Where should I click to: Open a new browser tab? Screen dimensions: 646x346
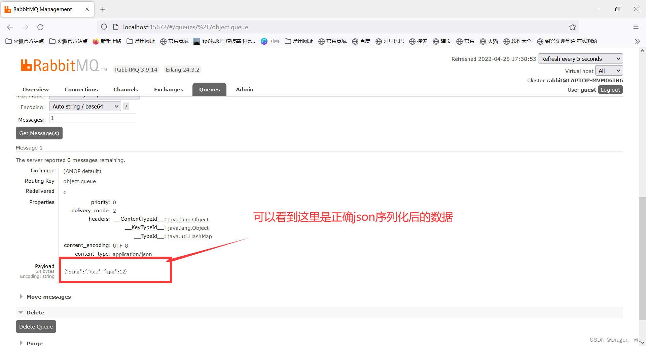coord(103,9)
